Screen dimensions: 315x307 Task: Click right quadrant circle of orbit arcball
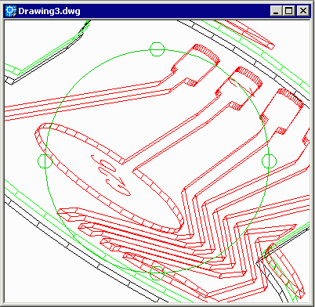pos(269,161)
